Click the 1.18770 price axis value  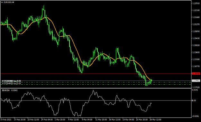[196, 66]
